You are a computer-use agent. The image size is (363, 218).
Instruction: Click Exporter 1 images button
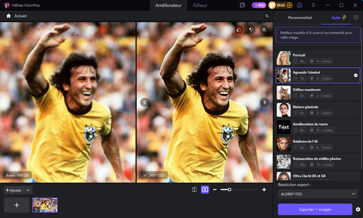[x=315, y=210]
